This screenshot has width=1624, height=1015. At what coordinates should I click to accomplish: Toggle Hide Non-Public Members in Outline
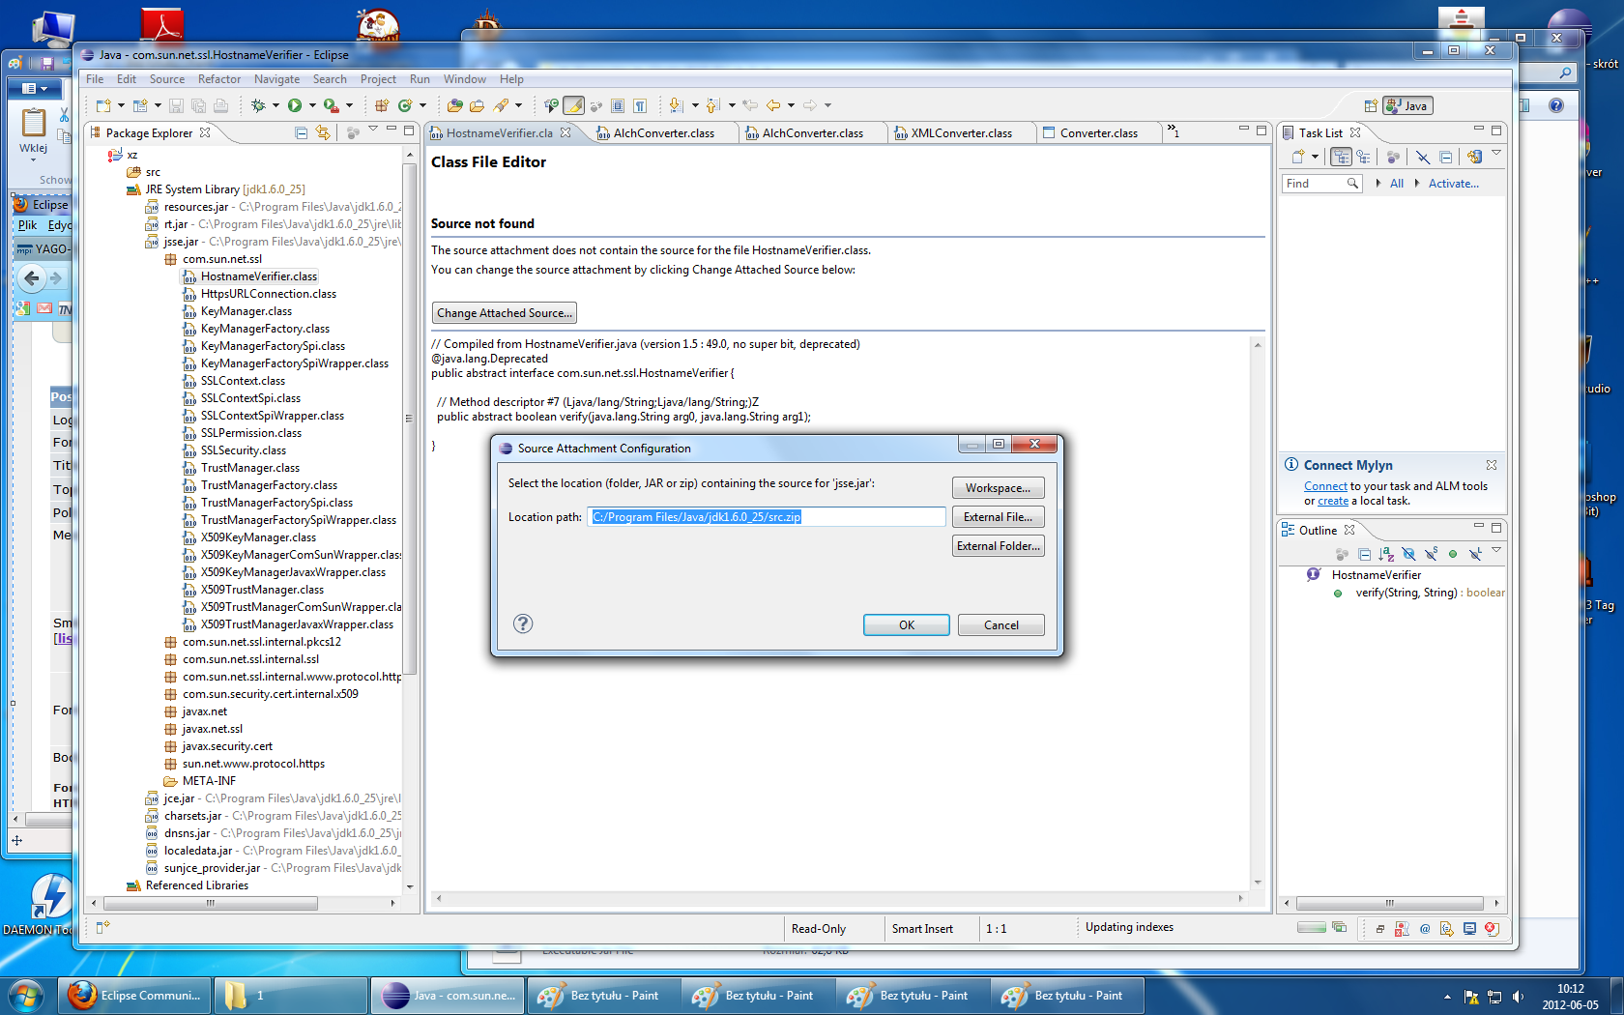[1453, 554]
